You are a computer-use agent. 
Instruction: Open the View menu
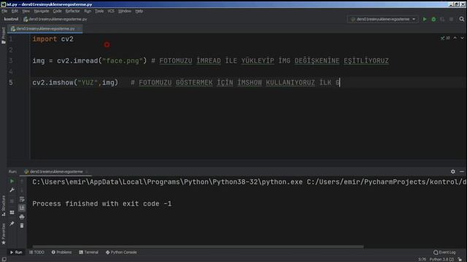(x=26, y=11)
